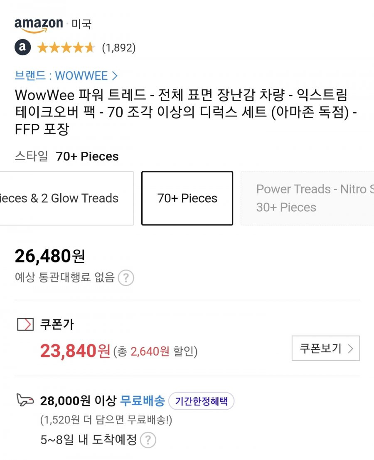
Task: Click the arrow in the 쿠폰보기 button
Action: click(351, 349)
